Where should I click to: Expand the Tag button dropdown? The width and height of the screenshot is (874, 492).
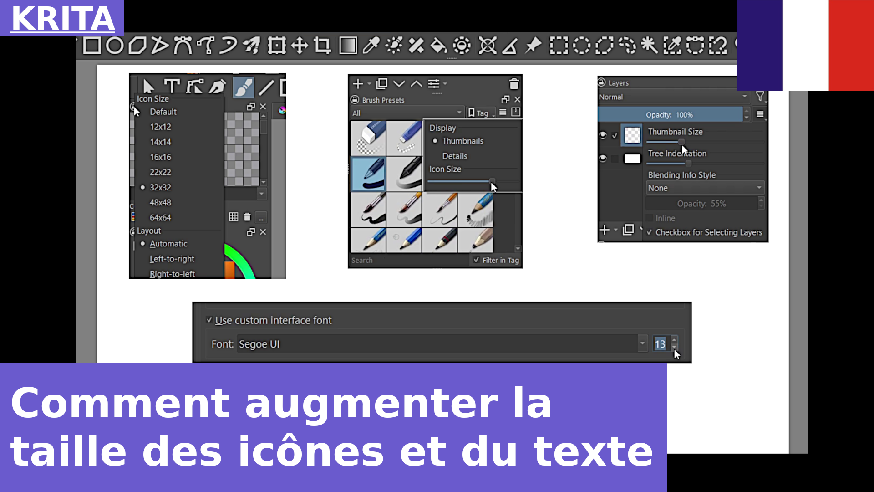click(481, 113)
